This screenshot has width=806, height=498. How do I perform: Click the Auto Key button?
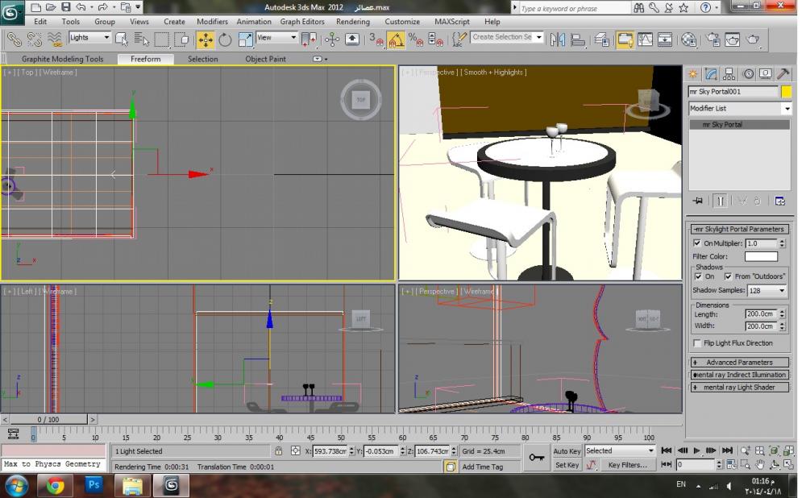pos(567,451)
